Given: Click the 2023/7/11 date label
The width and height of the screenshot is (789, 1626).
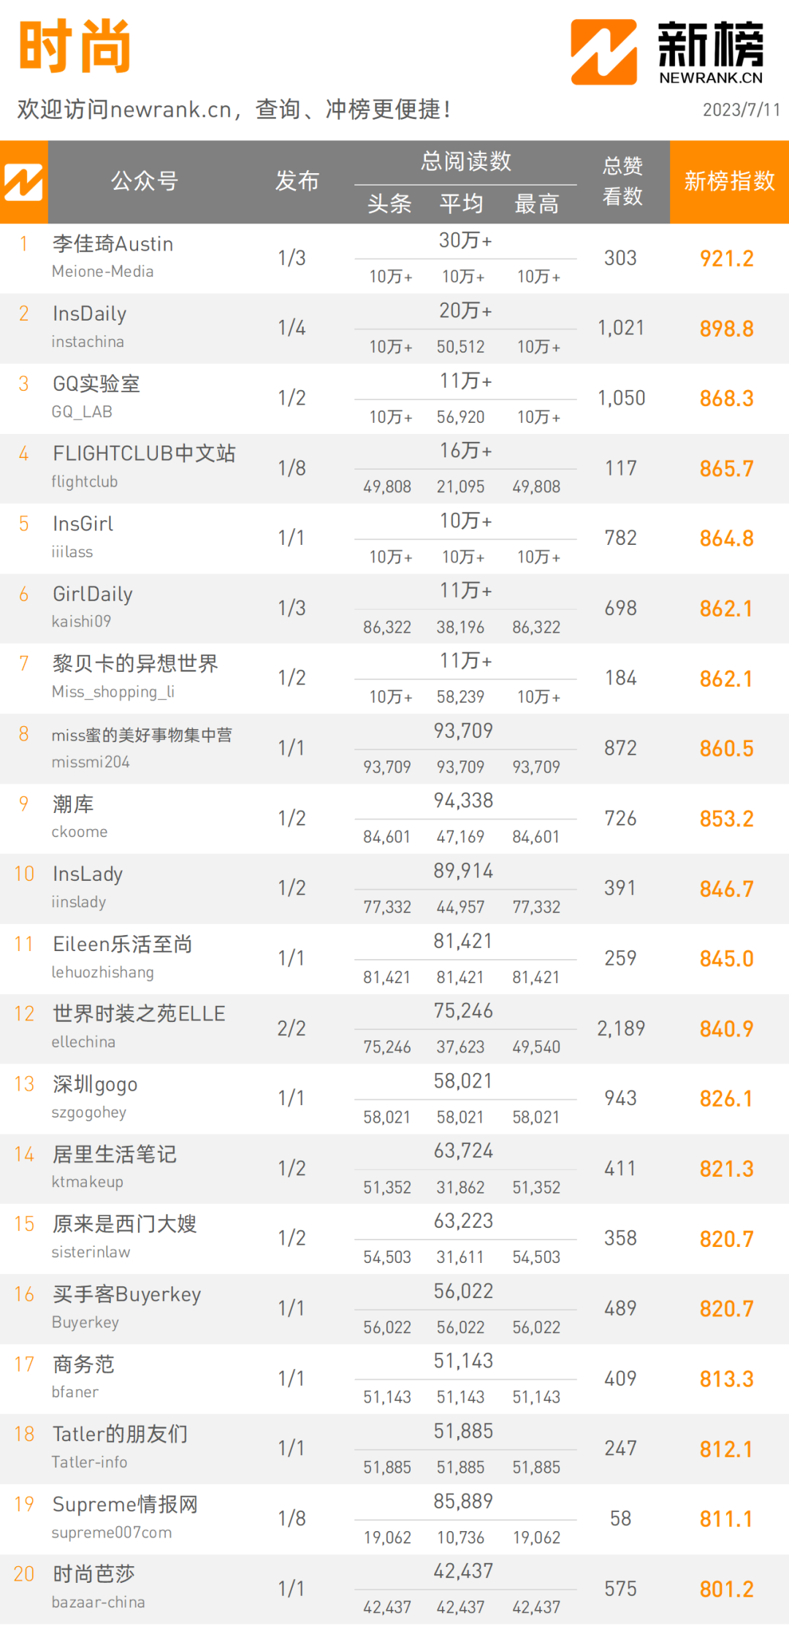Looking at the screenshot, I should coord(741,110).
